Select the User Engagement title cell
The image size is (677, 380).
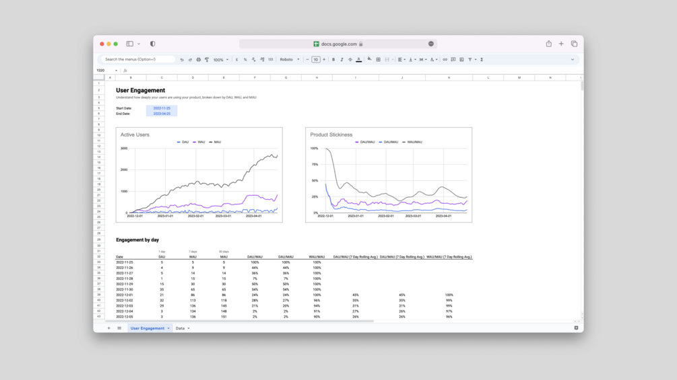(x=140, y=90)
